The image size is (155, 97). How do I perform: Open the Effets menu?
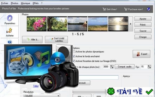click(36, 3)
